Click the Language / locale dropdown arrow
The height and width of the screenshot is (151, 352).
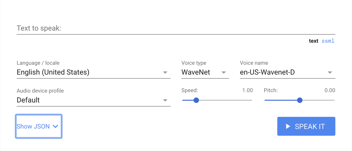click(165, 72)
